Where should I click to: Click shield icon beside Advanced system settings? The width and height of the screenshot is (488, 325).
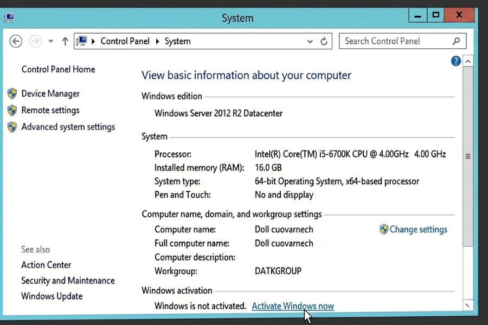pyautogui.click(x=12, y=127)
